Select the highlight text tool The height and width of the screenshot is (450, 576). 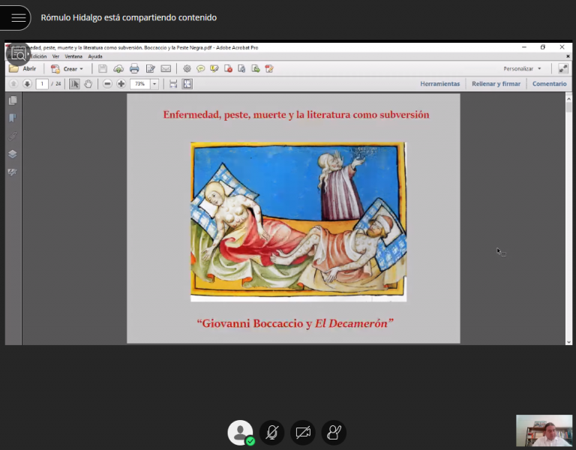click(x=214, y=69)
